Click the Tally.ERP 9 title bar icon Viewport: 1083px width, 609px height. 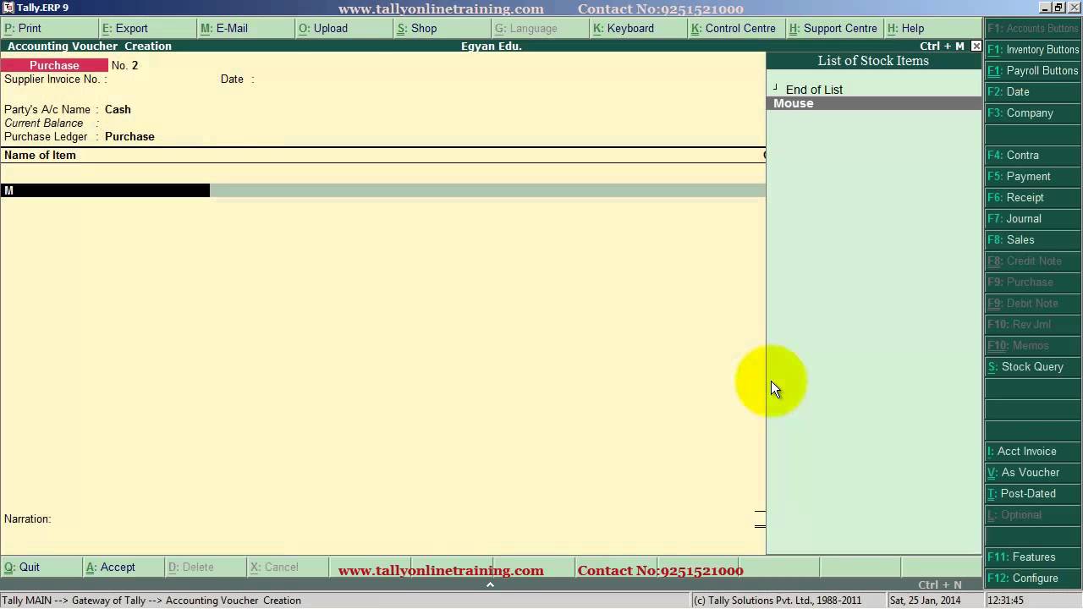[x=8, y=8]
